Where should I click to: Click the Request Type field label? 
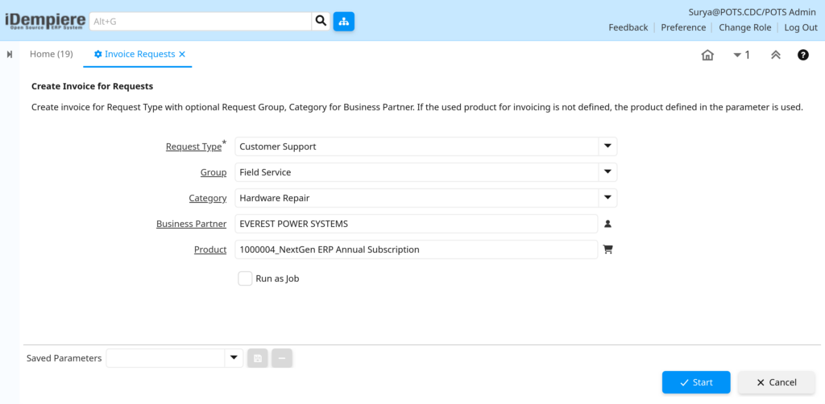coord(193,146)
